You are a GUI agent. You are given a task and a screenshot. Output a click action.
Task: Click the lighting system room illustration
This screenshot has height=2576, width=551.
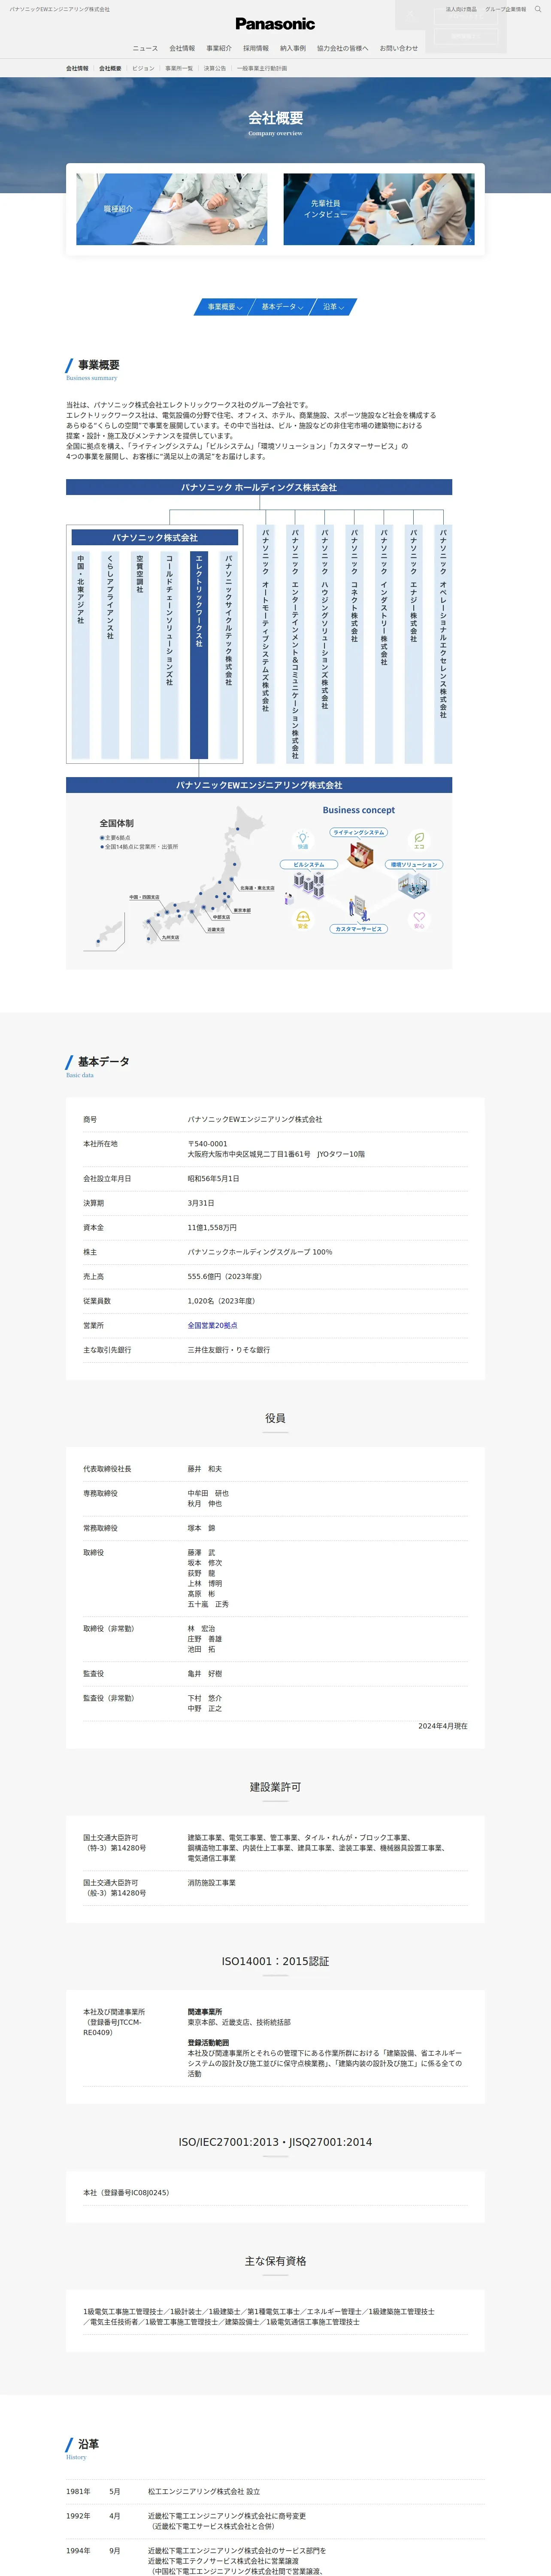coord(361,855)
